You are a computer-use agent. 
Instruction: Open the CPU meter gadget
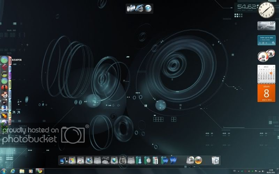pos(263,57)
